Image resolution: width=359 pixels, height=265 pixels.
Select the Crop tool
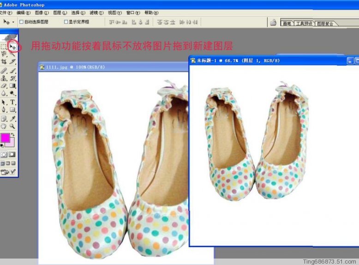point(4,61)
